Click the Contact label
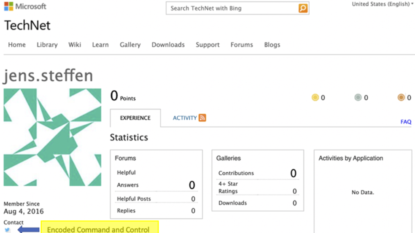415x233 pixels. tap(13, 222)
